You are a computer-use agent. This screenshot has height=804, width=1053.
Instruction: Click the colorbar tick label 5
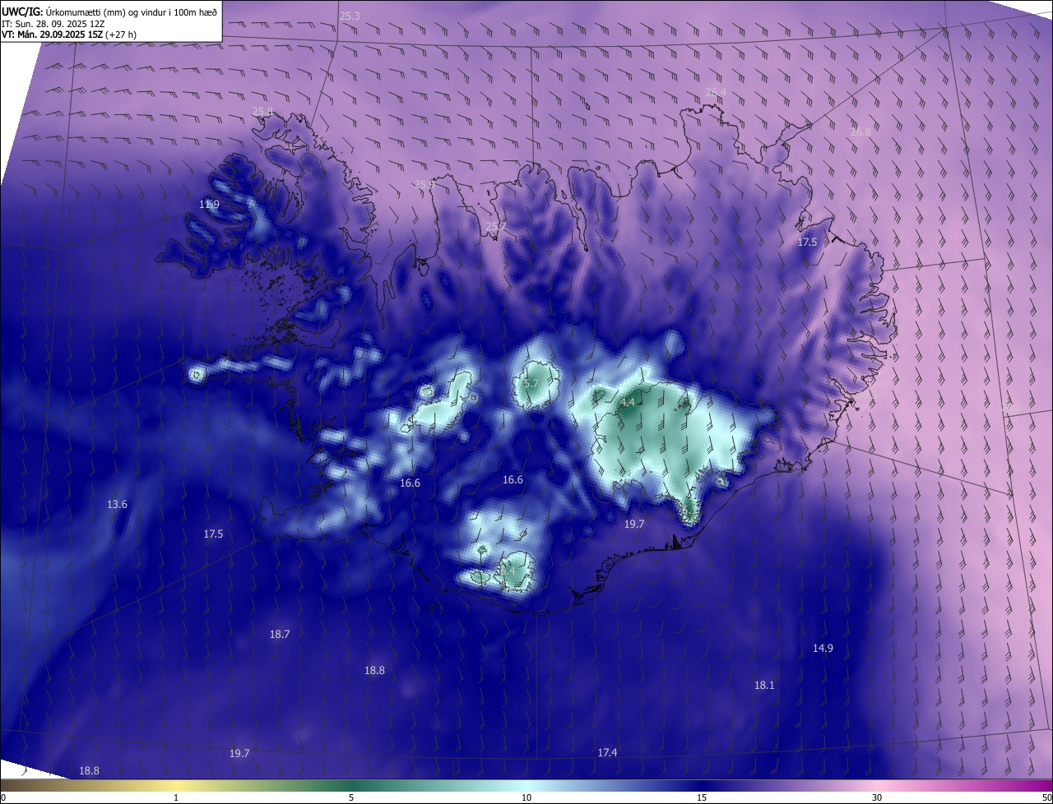click(351, 797)
